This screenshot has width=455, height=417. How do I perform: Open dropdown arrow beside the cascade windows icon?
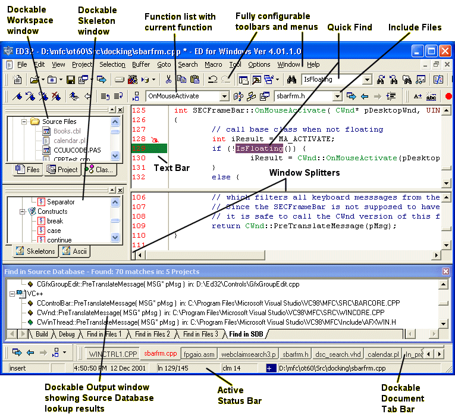pyautogui.click(x=277, y=79)
